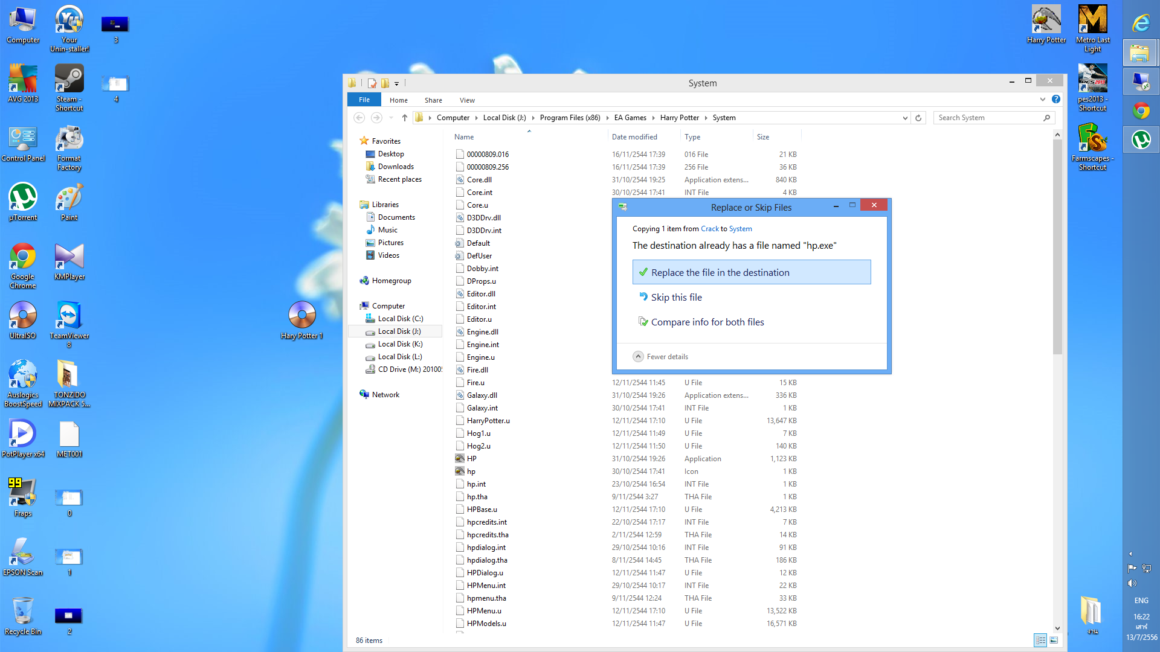The width and height of the screenshot is (1160, 652).
Task: Choose Compare info for both files
Action: click(x=707, y=322)
